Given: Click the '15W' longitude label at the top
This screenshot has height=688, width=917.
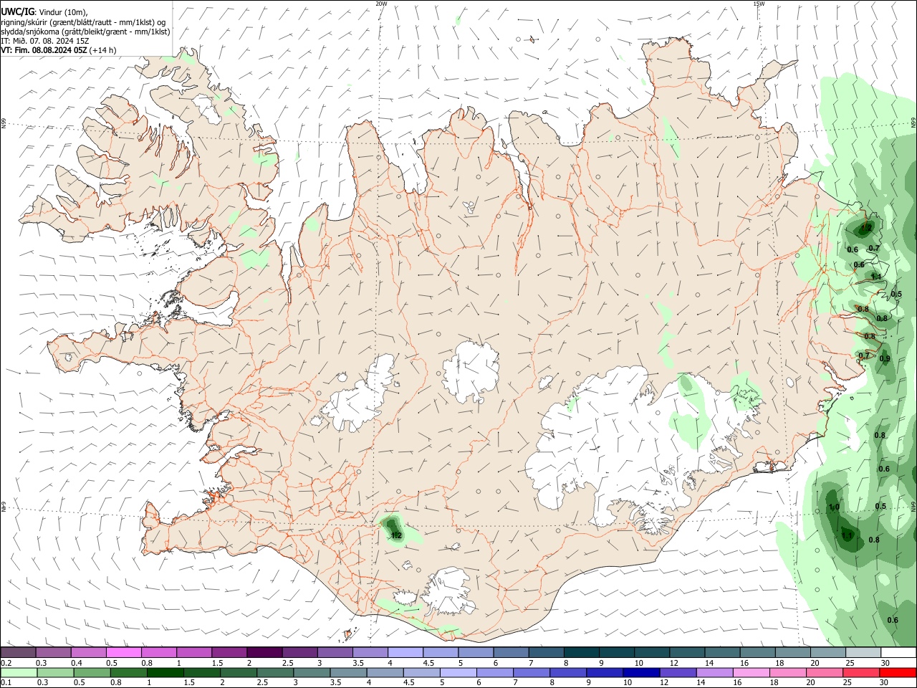Looking at the screenshot, I should click(x=759, y=4).
